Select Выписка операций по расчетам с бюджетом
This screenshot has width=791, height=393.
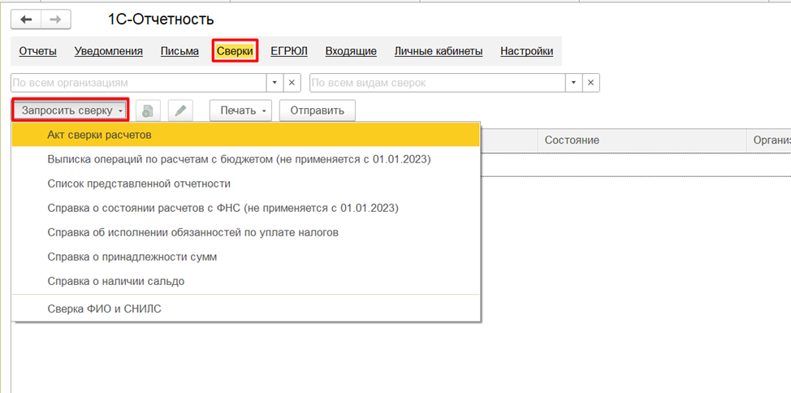pyautogui.click(x=246, y=159)
